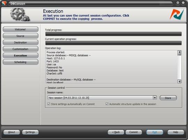Image resolution: width=188 pixels, height=140 pixels.
Task: Minimize the DBConvert window
Action: point(178,3)
